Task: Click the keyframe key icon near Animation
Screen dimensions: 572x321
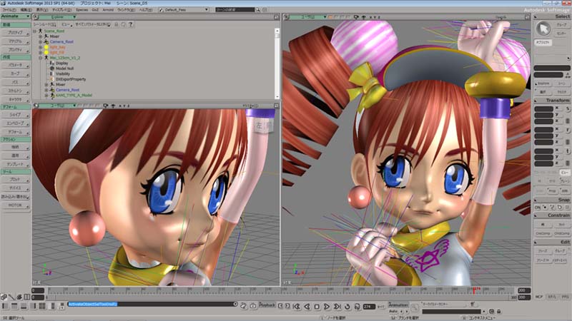Action: pyautogui.click(x=415, y=308)
